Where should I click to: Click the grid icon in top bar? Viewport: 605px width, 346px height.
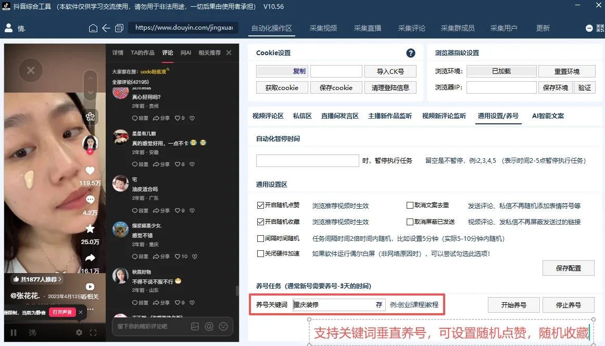click(x=600, y=28)
